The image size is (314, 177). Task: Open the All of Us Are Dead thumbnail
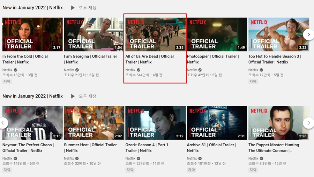(155, 34)
